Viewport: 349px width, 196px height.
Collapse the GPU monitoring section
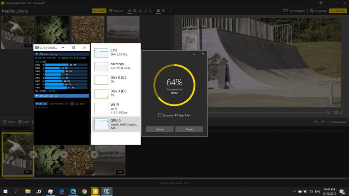(x=37, y=96)
